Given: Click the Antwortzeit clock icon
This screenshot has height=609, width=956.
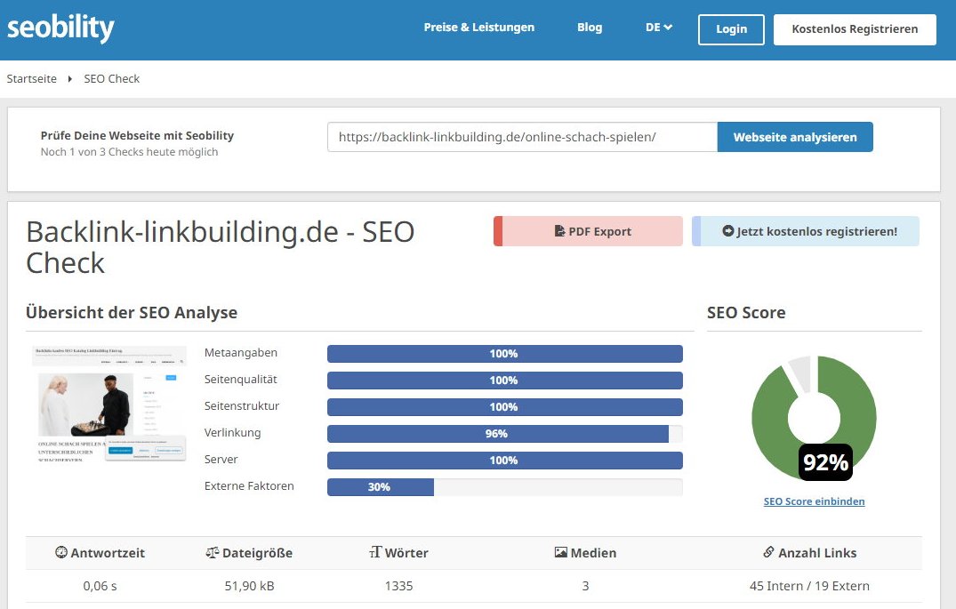Looking at the screenshot, I should coord(61,553).
